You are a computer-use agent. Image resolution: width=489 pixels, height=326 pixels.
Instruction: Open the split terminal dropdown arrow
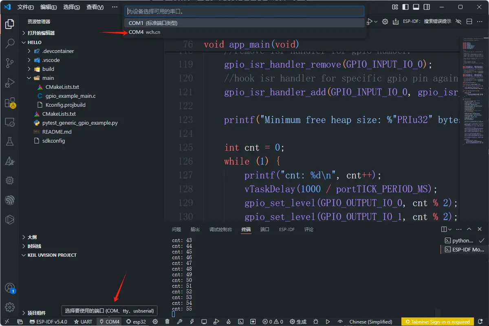tap(449, 229)
